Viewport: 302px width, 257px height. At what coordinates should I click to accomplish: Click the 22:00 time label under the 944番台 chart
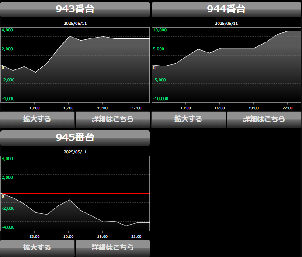(288, 108)
